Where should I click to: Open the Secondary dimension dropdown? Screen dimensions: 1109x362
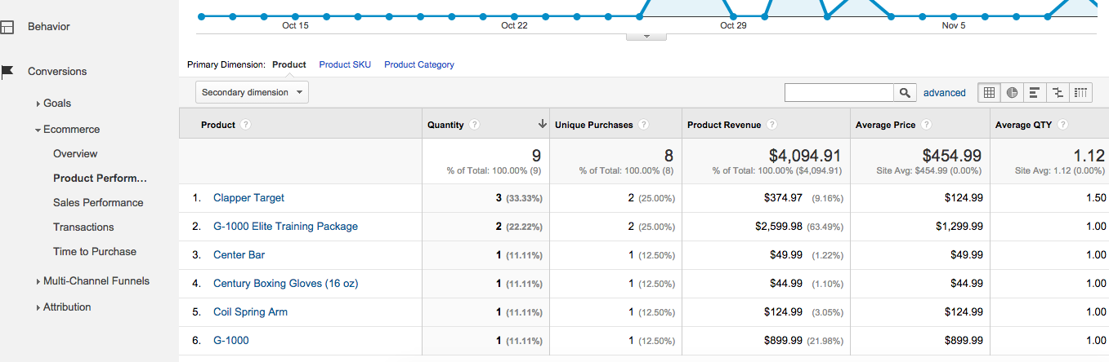click(252, 92)
